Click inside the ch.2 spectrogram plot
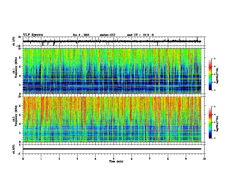230x178 pixels. pos(112,119)
